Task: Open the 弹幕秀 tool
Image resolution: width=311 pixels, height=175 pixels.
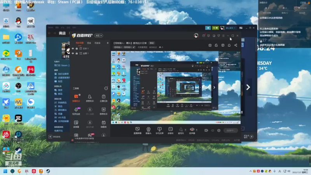Action: pos(103,124)
